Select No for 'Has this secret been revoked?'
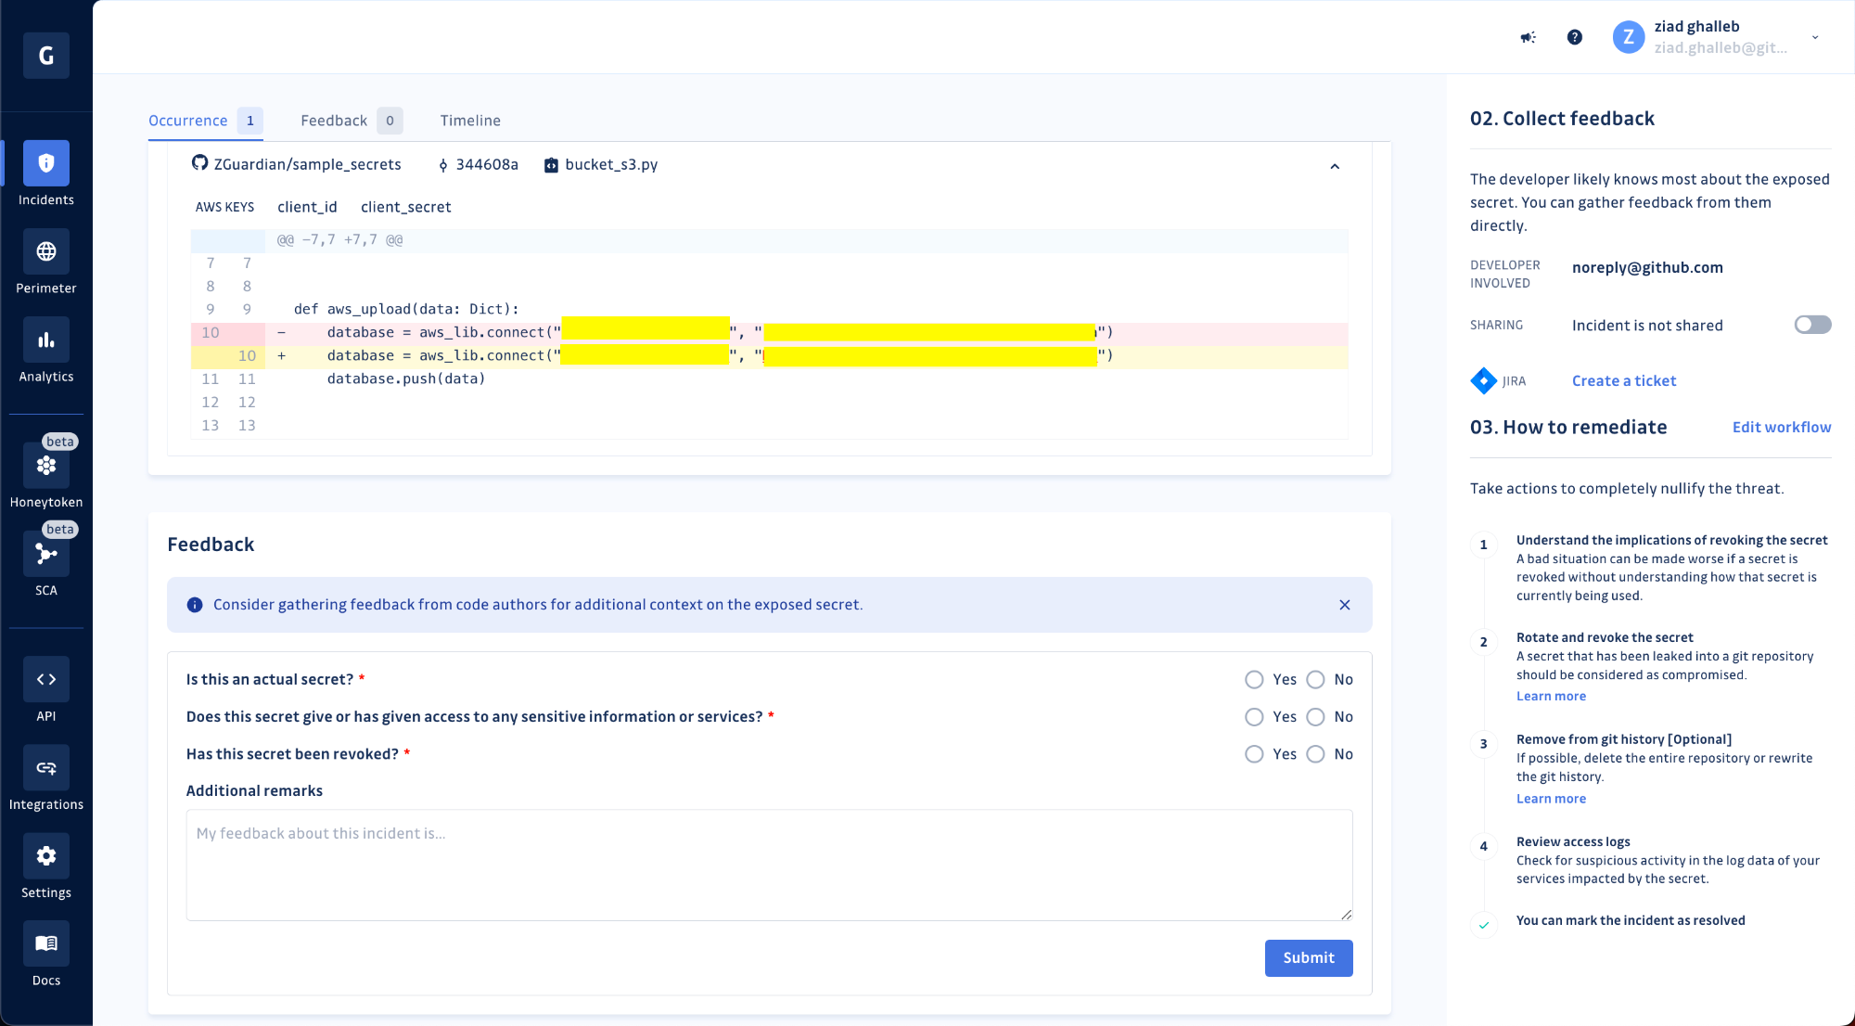The width and height of the screenshot is (1855, 1026). tap(1315, 754)
